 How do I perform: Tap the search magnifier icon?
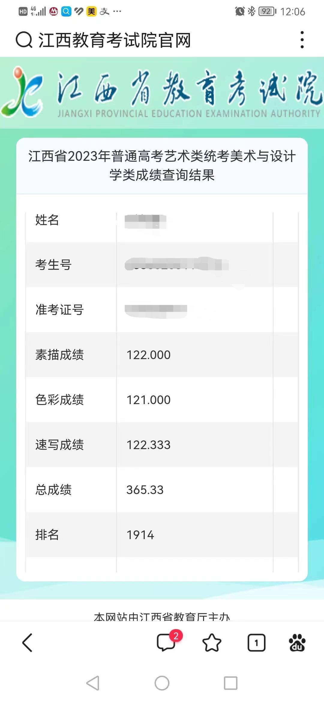(24, 40)
